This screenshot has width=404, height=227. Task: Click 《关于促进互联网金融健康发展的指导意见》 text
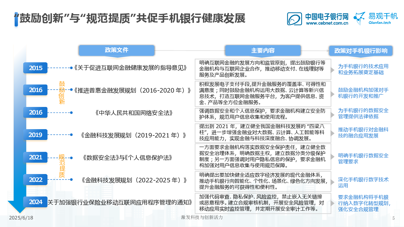[x=130, y=68]
